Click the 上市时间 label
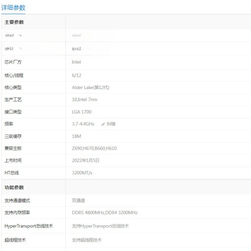The height and width of the screenshot is (251, 251). click(13, 160)
